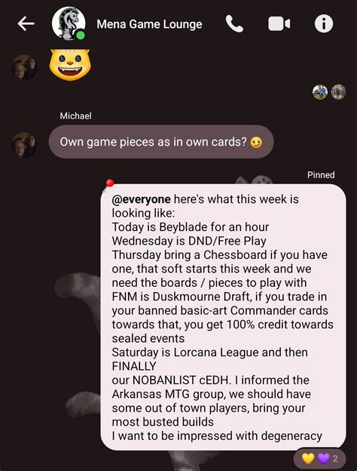
Task: View the first seen-by avatar
Action: (320, 92)
